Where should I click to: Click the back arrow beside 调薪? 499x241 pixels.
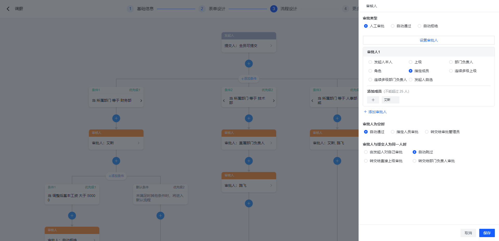[8, 9]
